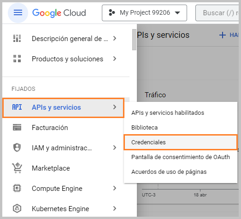This screenshot has width=241, height=219.
Task: Click the Productos y soluciones grid icon
Action: pyautogui.click(x=17, y=59)
